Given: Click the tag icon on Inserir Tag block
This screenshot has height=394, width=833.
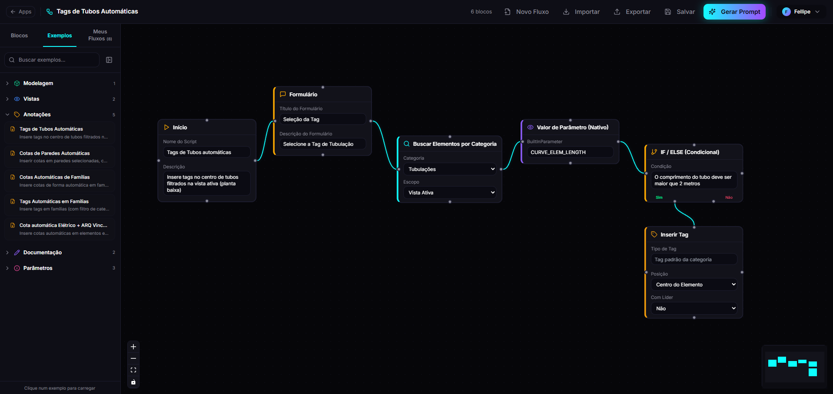Looking at the screenshot, I should tap(654, 234).
